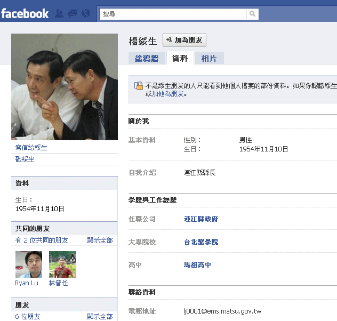Image resolution: width=337 pixels, height=321 pixels.
Task: Click the 林晉任 name link
Action: click(x=59, y=283)
